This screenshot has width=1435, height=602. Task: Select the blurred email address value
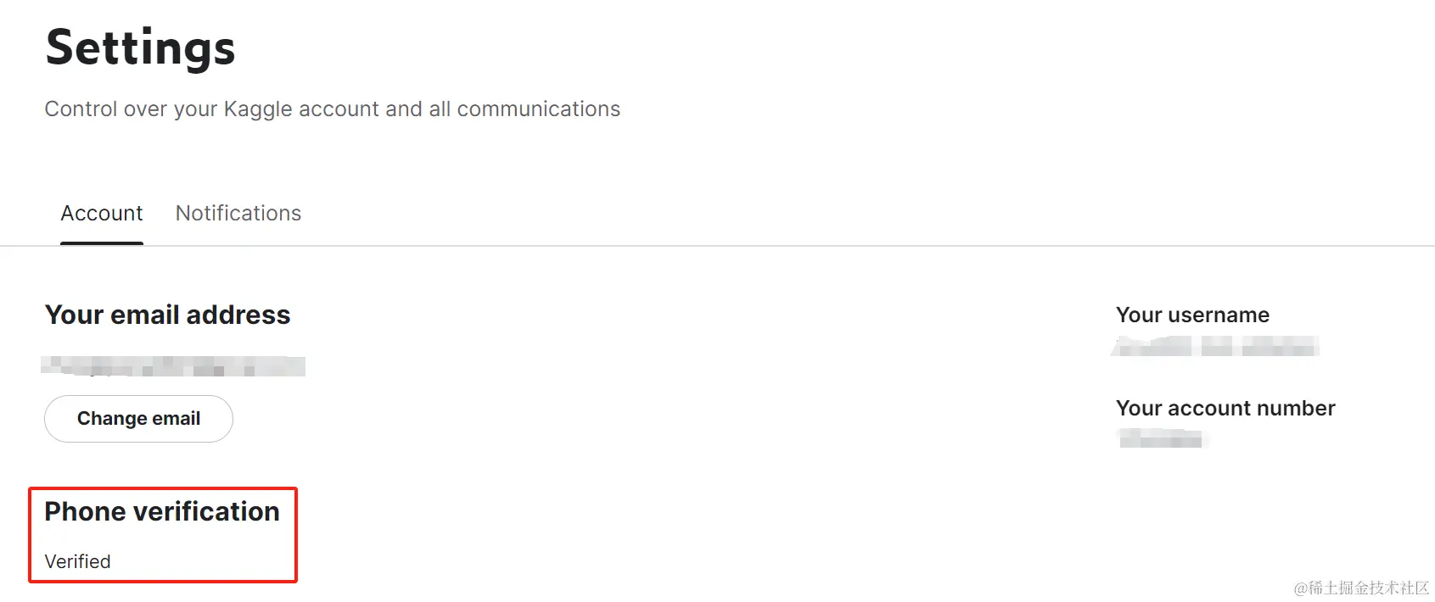point(175,366)
